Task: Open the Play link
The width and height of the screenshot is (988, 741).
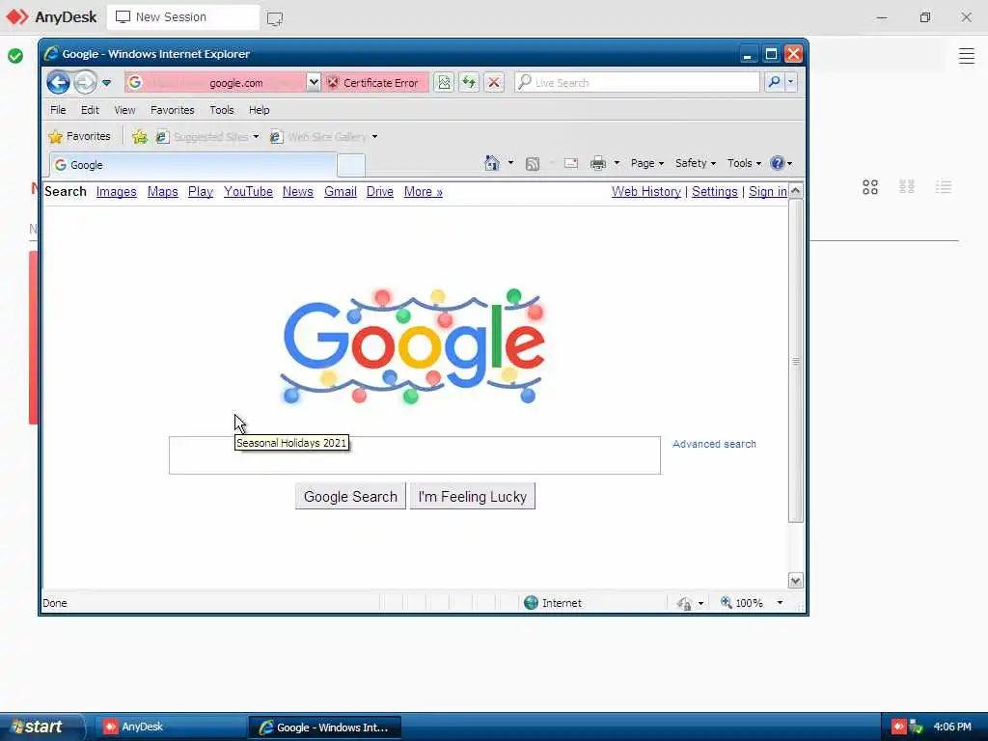Action: click(x=201, y=192)
